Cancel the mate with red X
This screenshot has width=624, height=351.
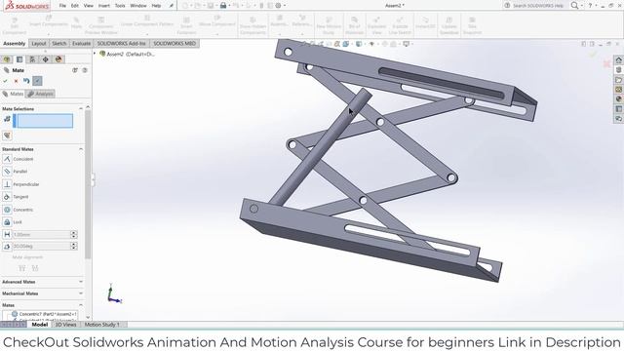click(16, 81)
